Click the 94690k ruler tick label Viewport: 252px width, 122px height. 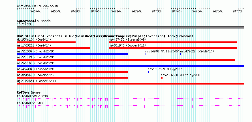tap(76, 11)
